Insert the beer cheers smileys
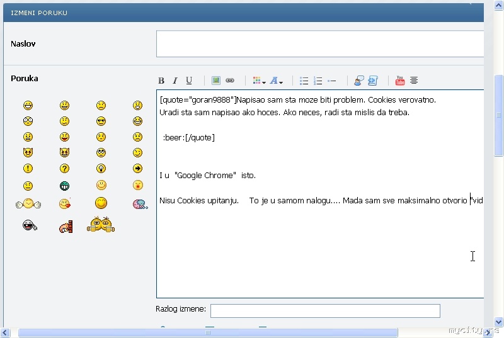This screenshot has width=504, height=338. click(101, 224)
